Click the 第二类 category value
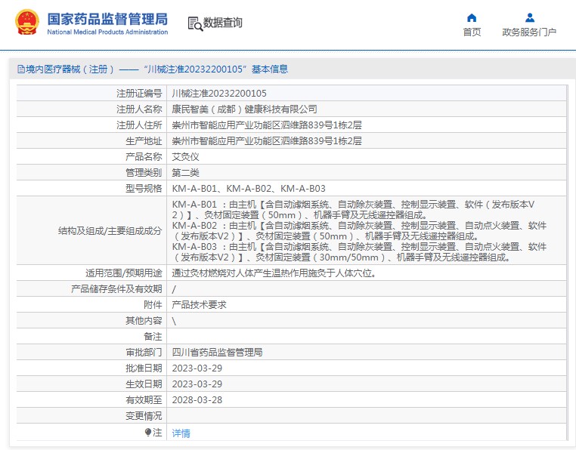This screenshot has height=450, width=576. pos(185,172)
